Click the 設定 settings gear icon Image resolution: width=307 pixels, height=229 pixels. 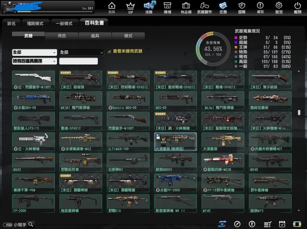click(279, 7)
